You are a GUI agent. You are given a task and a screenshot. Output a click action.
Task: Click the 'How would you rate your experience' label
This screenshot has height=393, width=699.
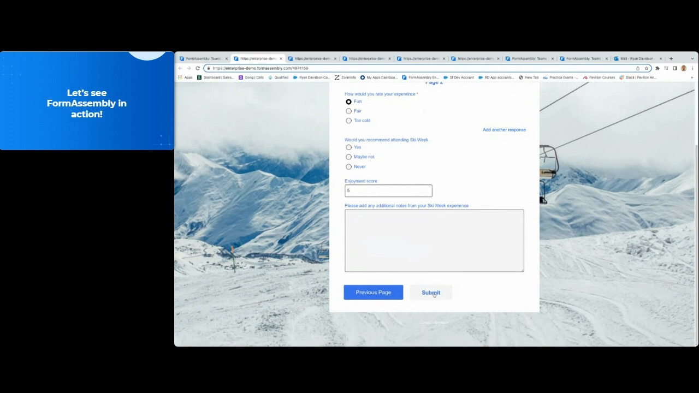pyautogui.click(x=381, y=94)
